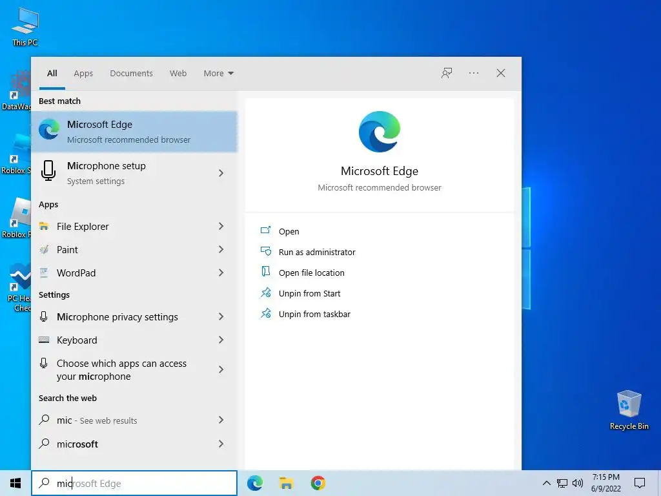Expand the 'mic - See web results' arrow
The height and width of the screenshot is (496, 661).
coord(221,420)
